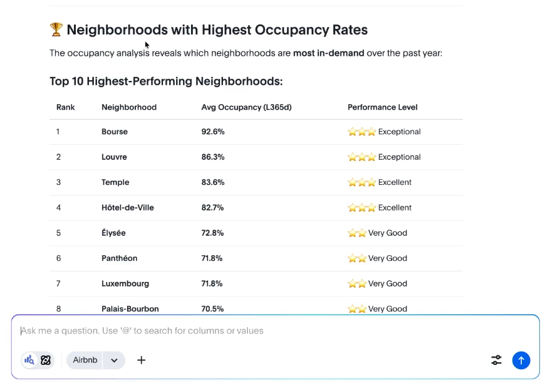Expand the Airbnb data source dropdown arrow
This screenshot has width=545, height=383.
(x=114, y=360)
